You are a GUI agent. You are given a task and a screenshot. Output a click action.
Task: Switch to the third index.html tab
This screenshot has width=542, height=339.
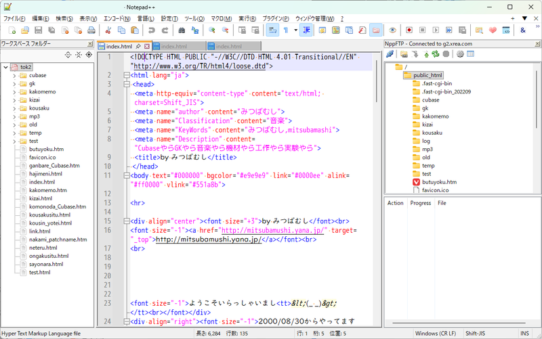tap(234, 46)
